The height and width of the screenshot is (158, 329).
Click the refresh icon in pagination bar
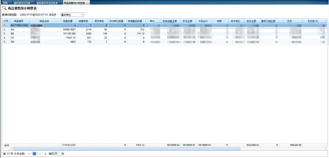(x=45, y=154)
